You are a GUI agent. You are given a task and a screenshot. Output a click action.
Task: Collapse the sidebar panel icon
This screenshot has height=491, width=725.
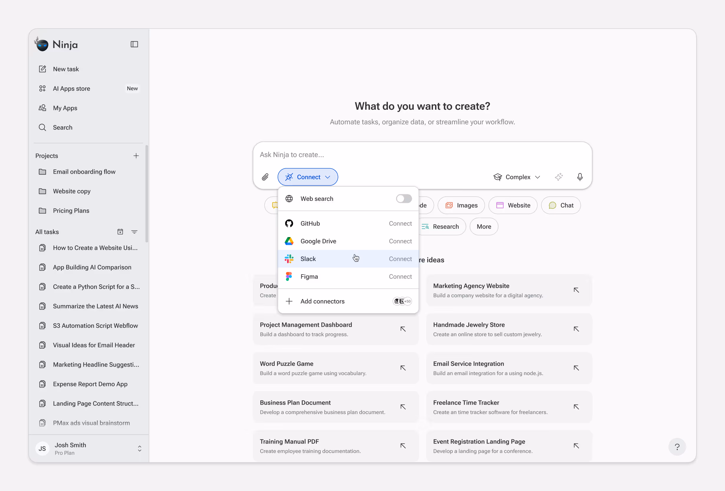tap(134, 44)
